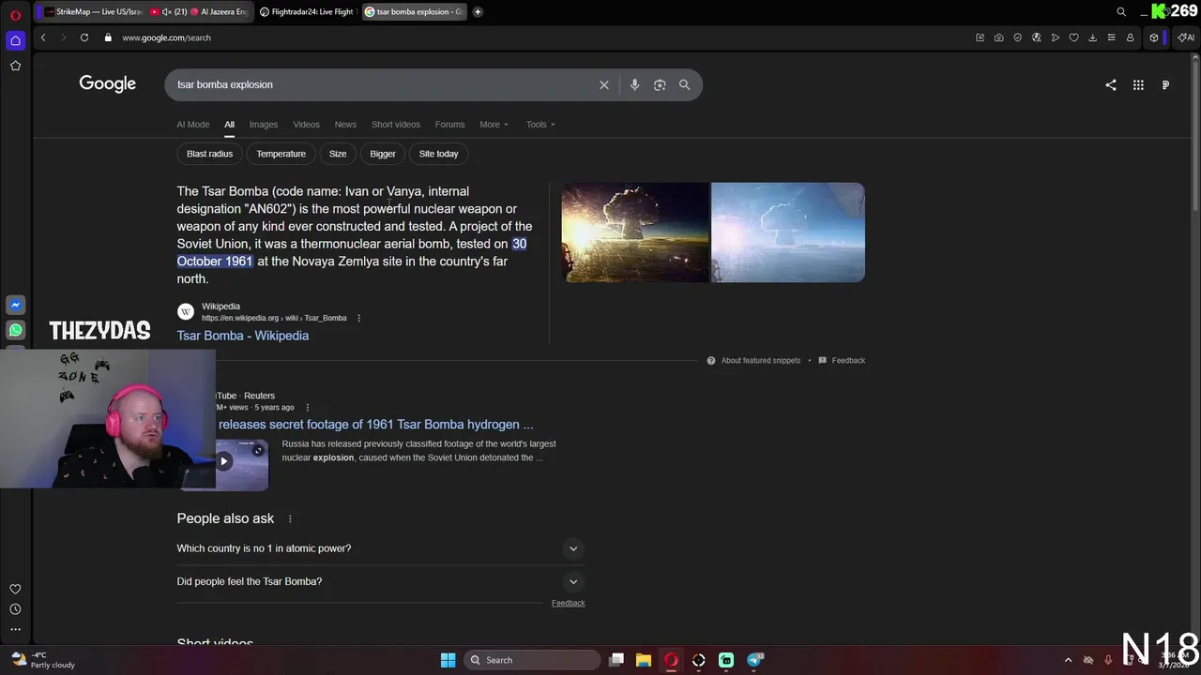This screenshot has width=1201, height=675.
Task: Open Opera tab search magnifier
Action: 1121,12
